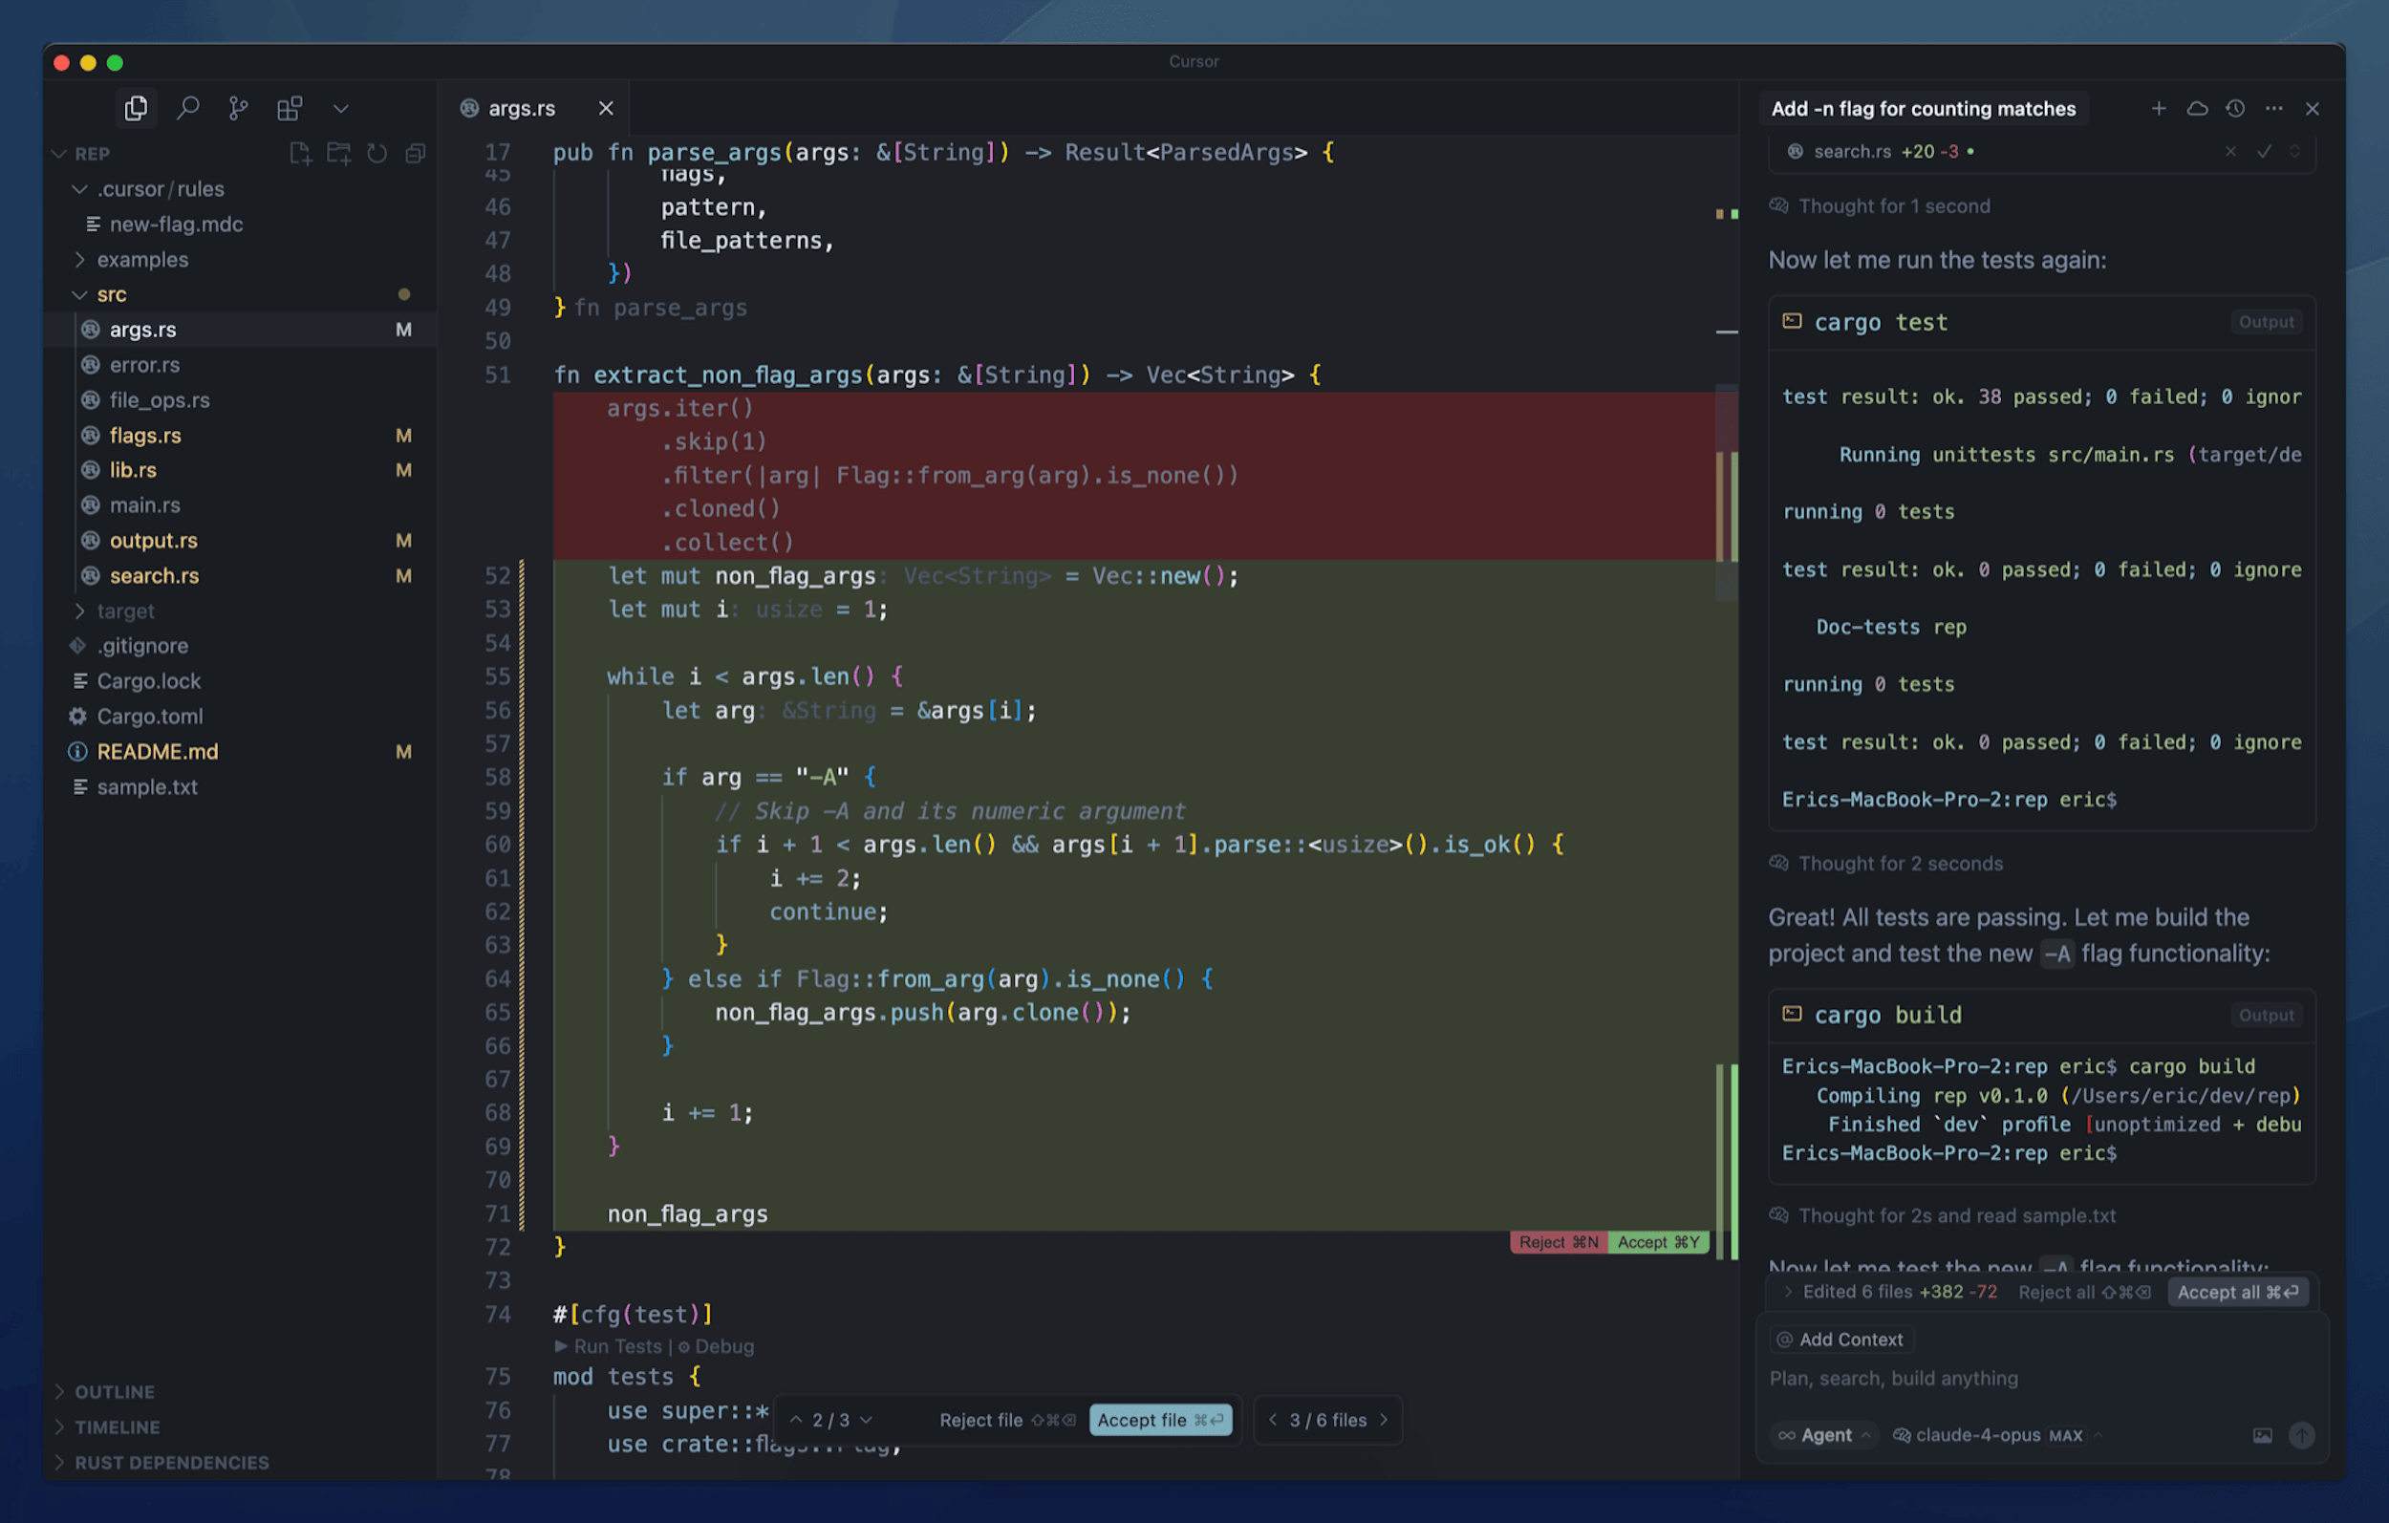Click the Reject button on diff hunk
The height and width of the screenshot is (1523, 2389).
(x=1558, y=1242)
